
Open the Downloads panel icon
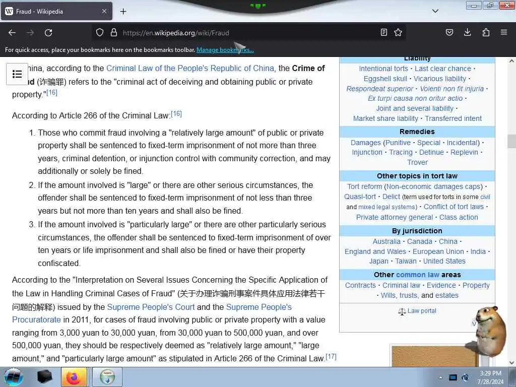click(x=467, y=32)
